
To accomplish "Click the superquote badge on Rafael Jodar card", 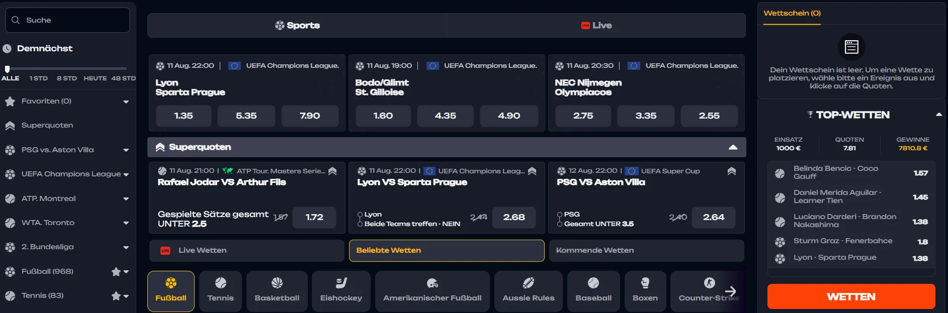I will 332,171.
